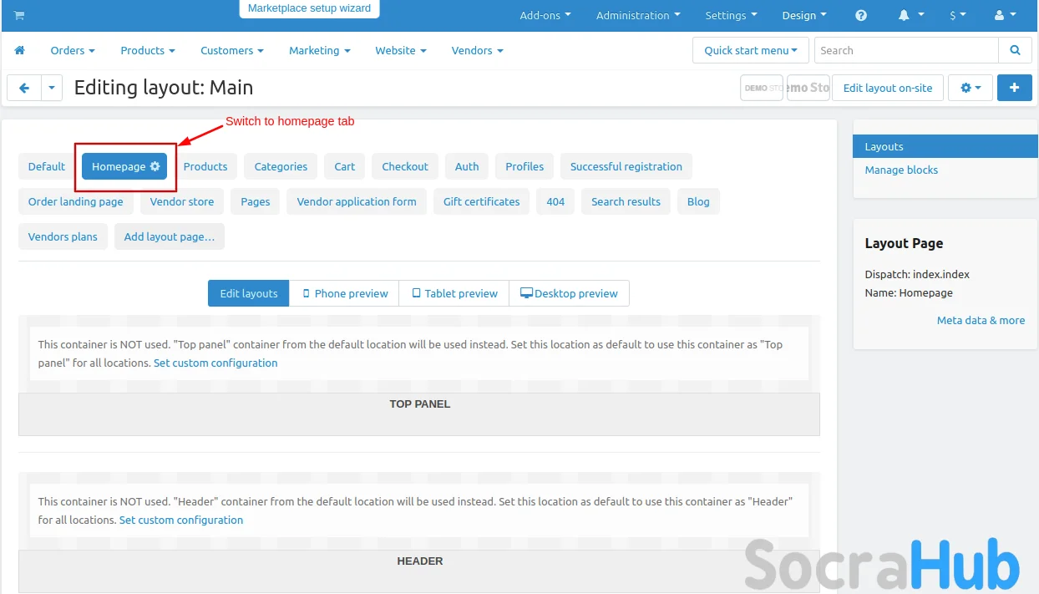Expand the dropdown arrow beside back button
This screenshot has height=594, width=1039.
click(52, 88)
